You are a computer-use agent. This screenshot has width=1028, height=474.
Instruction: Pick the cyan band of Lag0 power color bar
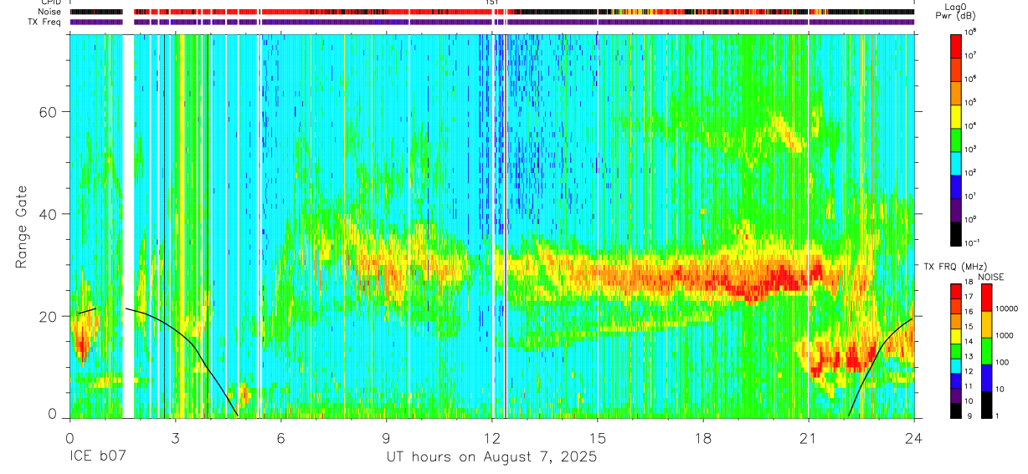click(x=955, y=161)
